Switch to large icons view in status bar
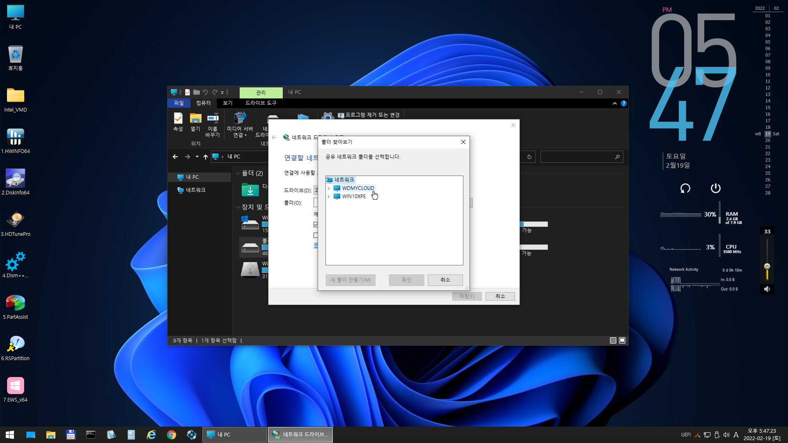Screen dimensions: 788x443 [622, 340]
